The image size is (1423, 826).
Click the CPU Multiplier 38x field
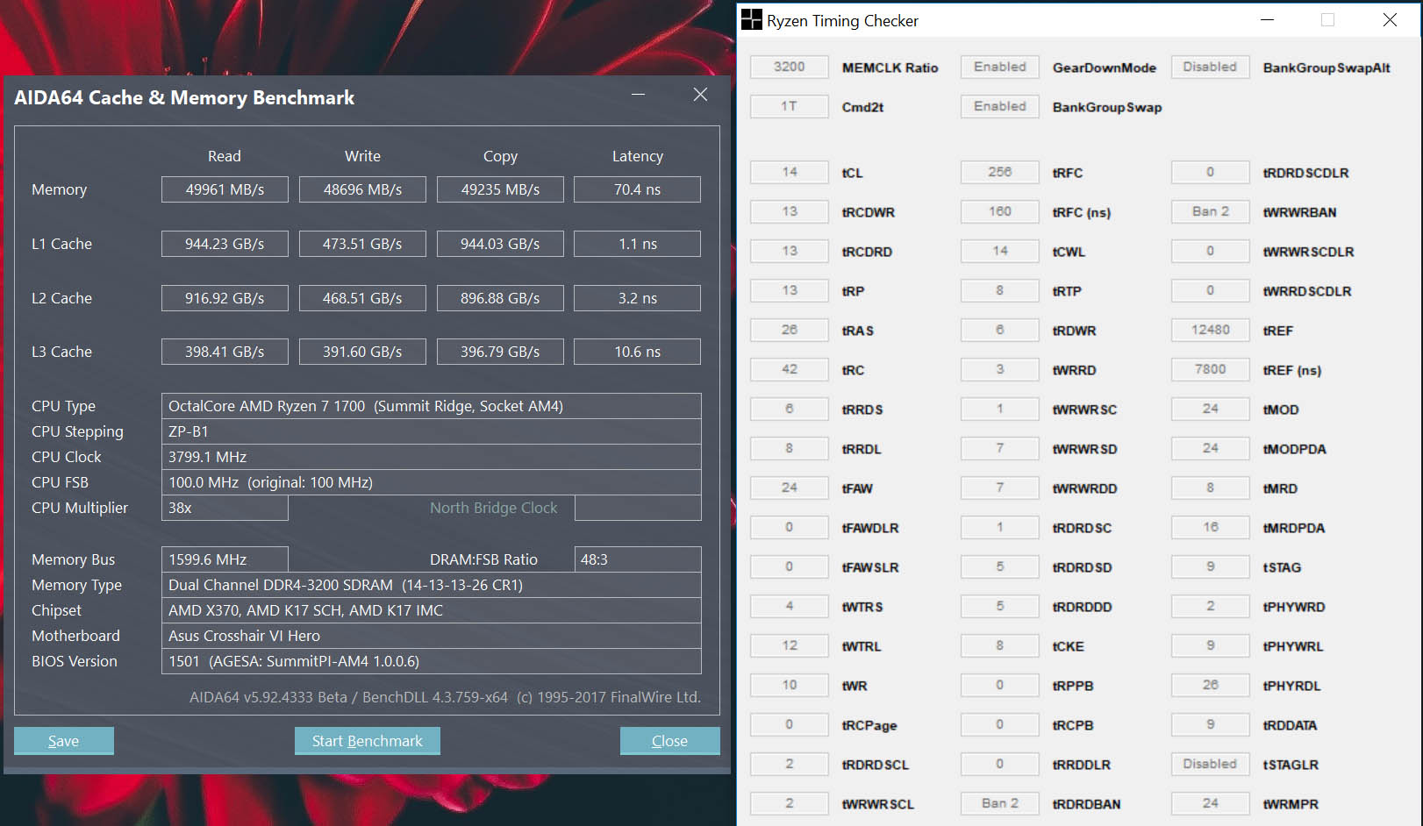tap(225, 508)
